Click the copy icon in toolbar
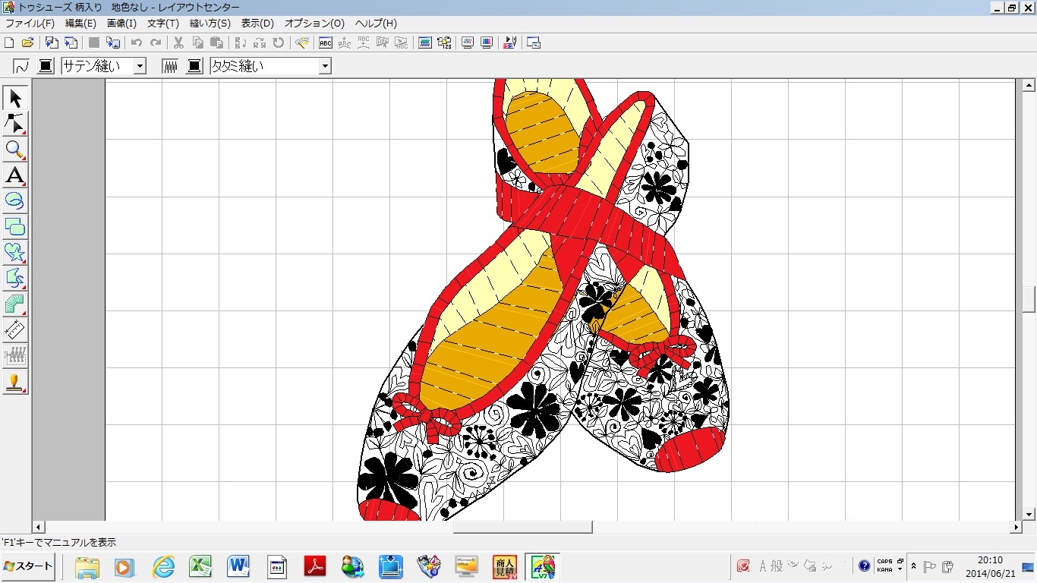This screenshot has height=583, width=1037. (x=198, y=43)
